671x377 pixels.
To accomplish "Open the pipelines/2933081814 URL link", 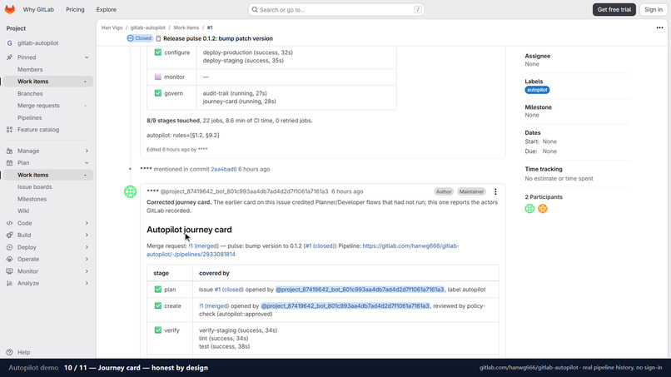I will [302, 250].
